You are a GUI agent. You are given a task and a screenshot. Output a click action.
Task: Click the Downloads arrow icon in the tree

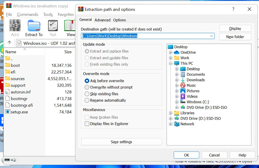(183, 80)
